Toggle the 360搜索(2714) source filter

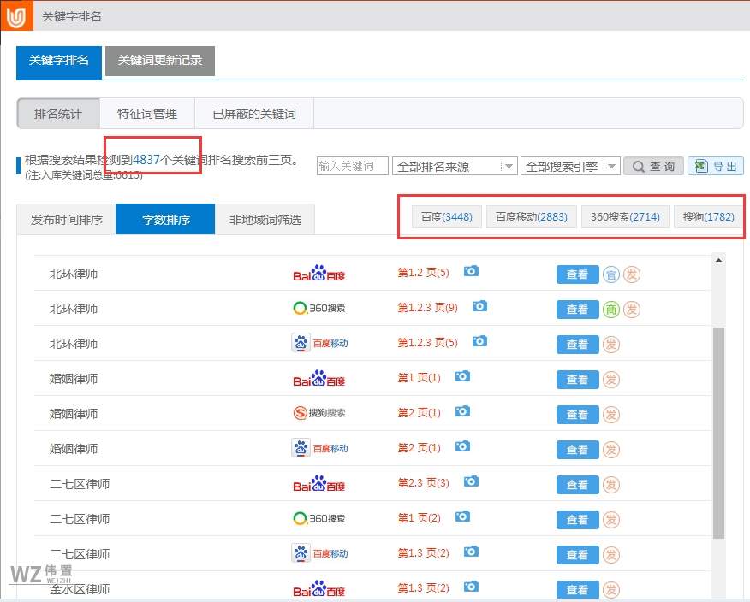624,216
